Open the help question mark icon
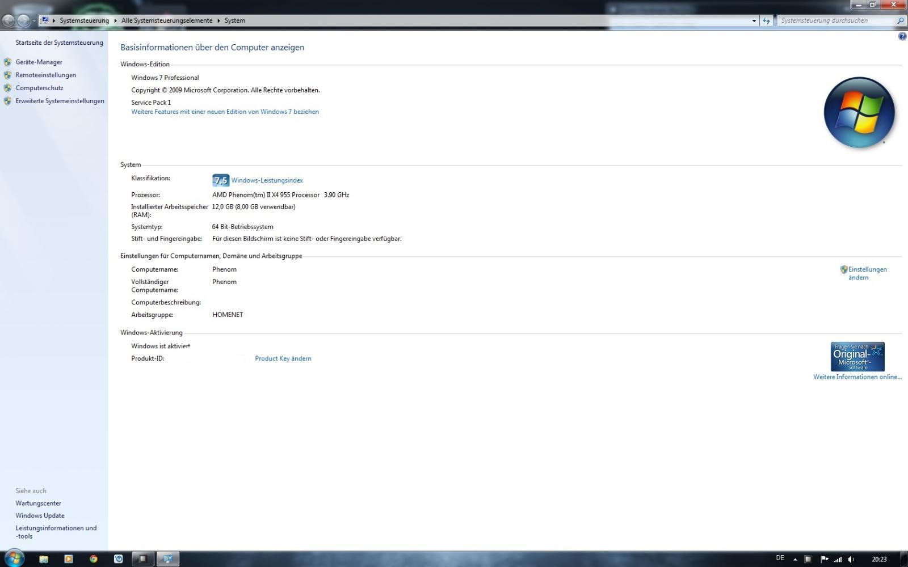 tap(902, 36)
